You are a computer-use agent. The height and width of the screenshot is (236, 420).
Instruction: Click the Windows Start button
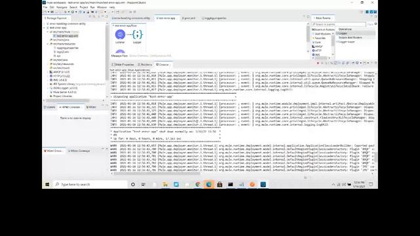pos(47,184)
